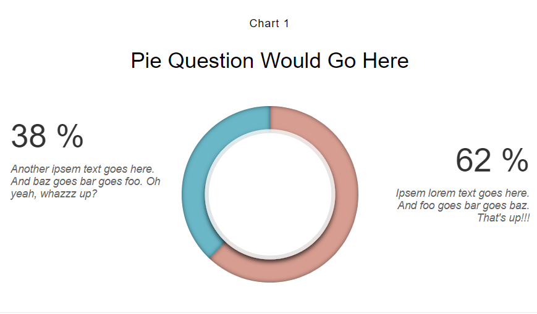Click the percent sign next to 62
This screenshot has height=314, width=537.
(515, 160)
